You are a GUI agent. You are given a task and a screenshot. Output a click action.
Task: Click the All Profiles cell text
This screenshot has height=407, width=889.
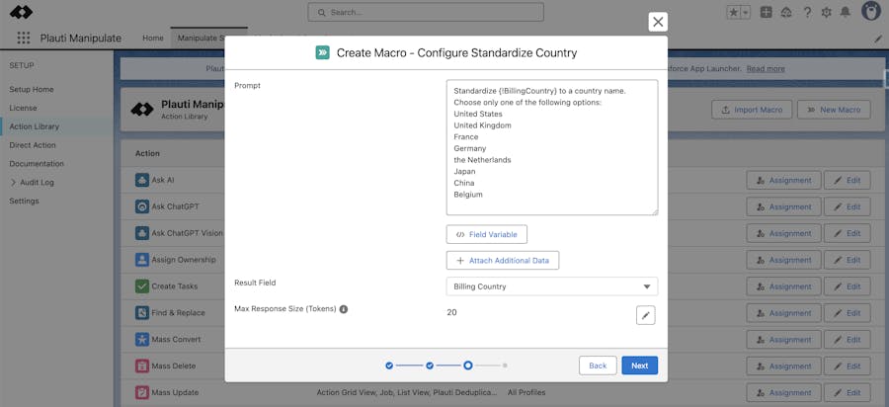pos(527,392)
